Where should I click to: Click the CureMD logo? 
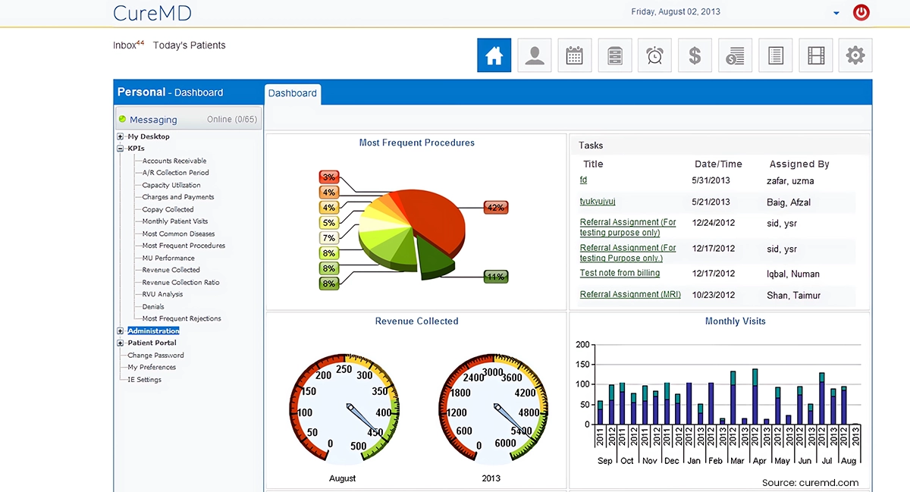coord(152,13)
